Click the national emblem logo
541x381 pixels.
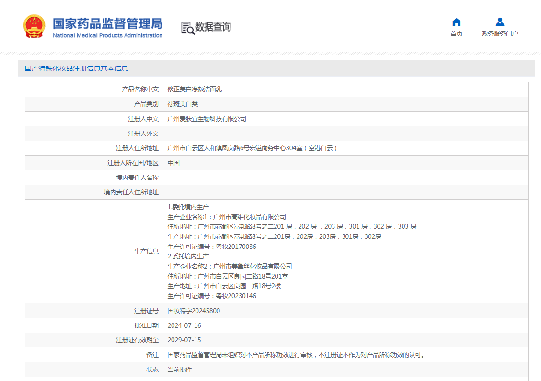coord(34,26)
